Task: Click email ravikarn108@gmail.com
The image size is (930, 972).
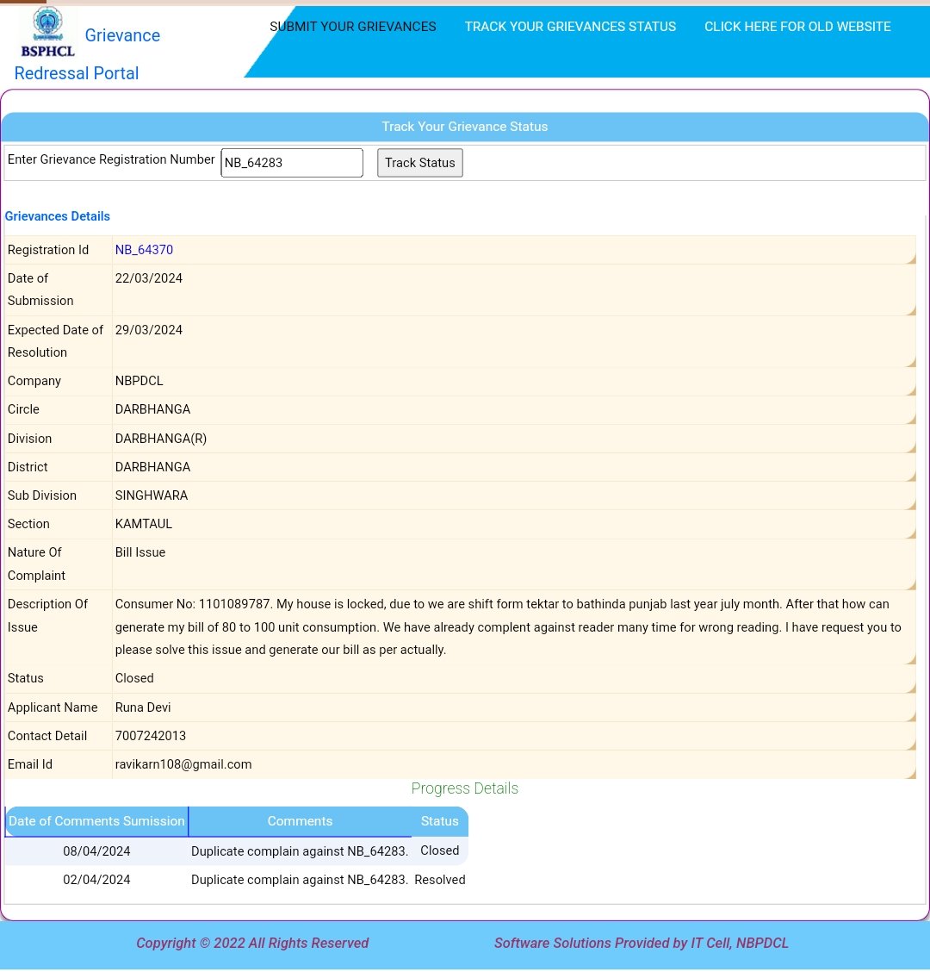Action: click(183, 764)
